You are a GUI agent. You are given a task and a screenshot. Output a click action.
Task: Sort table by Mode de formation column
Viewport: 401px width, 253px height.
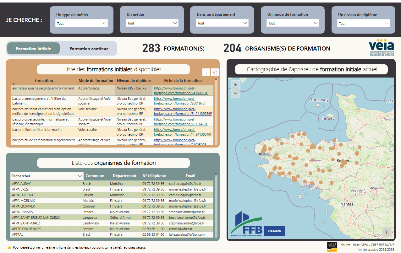[x=96, y=81]
